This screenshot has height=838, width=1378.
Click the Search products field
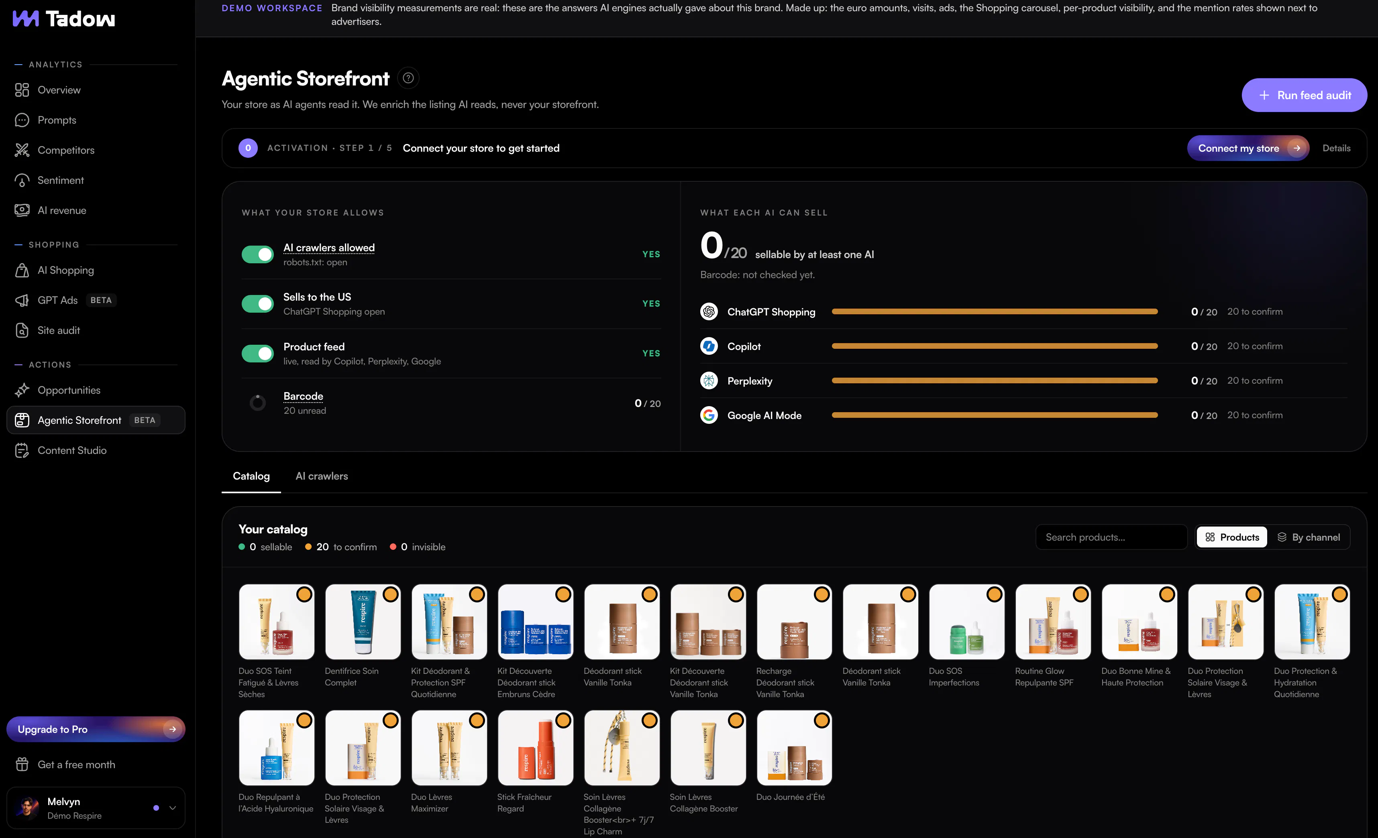coord(1111,537)
